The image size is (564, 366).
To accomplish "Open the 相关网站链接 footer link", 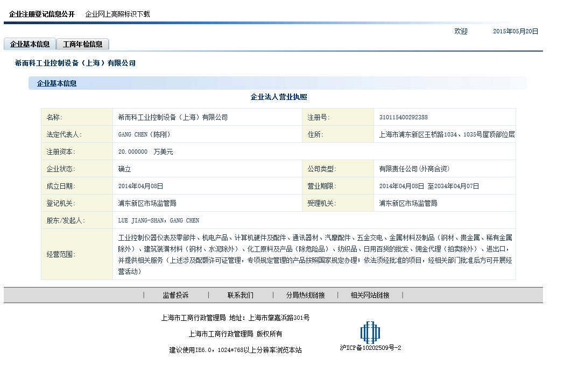I will pyautogui.click(x=370, y=295).
